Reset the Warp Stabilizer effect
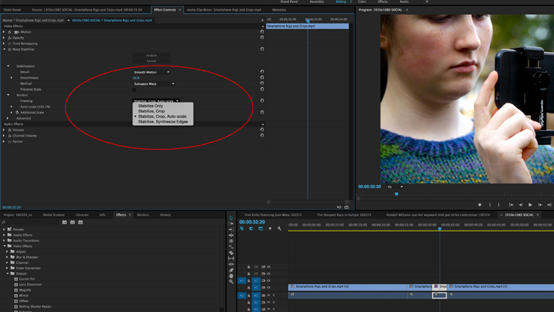The width and height of the screenshot is (554, 312). pos(262,49)
